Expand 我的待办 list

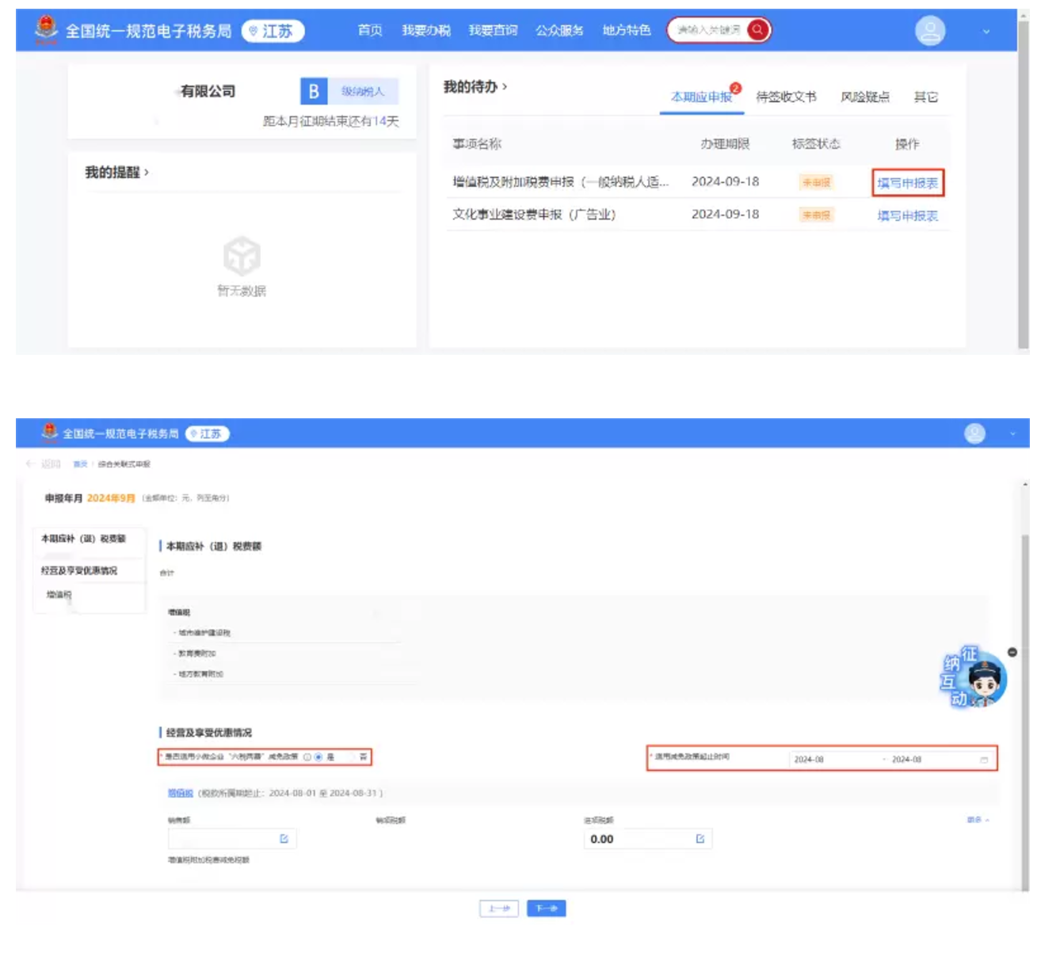(475, 87)
